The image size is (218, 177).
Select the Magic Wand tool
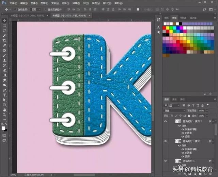[4, 36]
